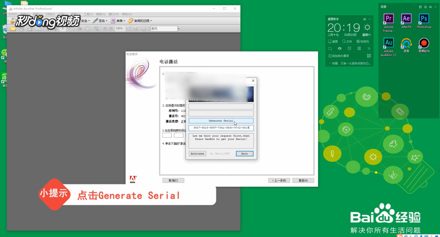Select the 签名 (Sign) pen tool
The image size is (440, 237).
point(101,21)
